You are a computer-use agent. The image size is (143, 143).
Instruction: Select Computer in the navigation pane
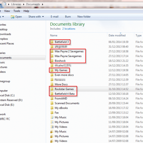coord(4,91)
